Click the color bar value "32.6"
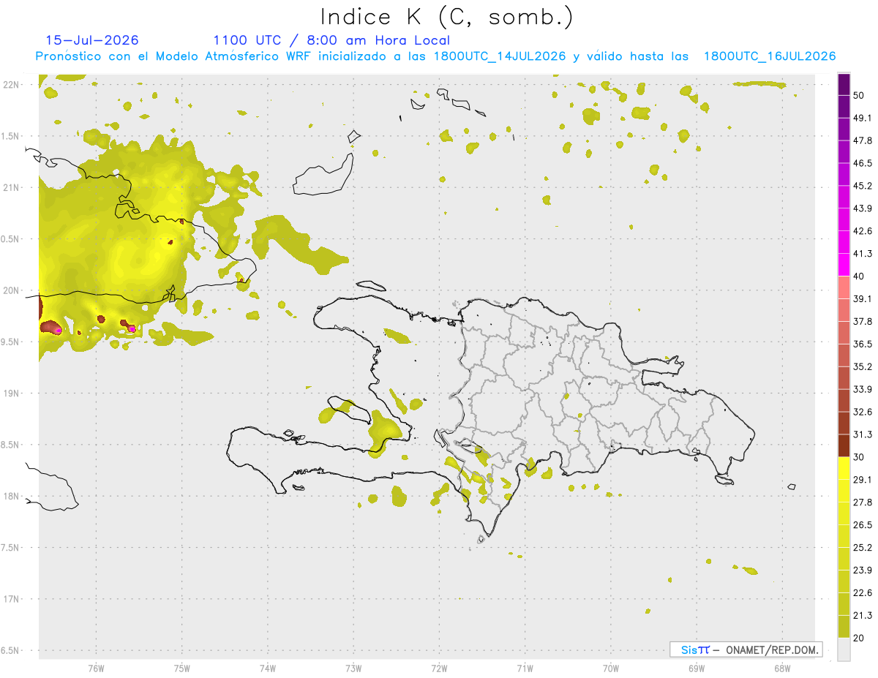Screen dimensions: 878x678 [863, 412]
